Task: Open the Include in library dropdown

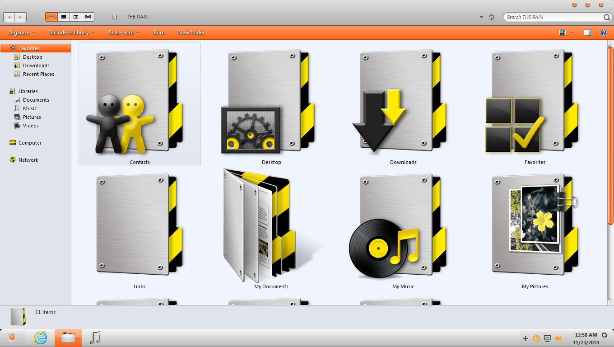Action: click(72, 33)
